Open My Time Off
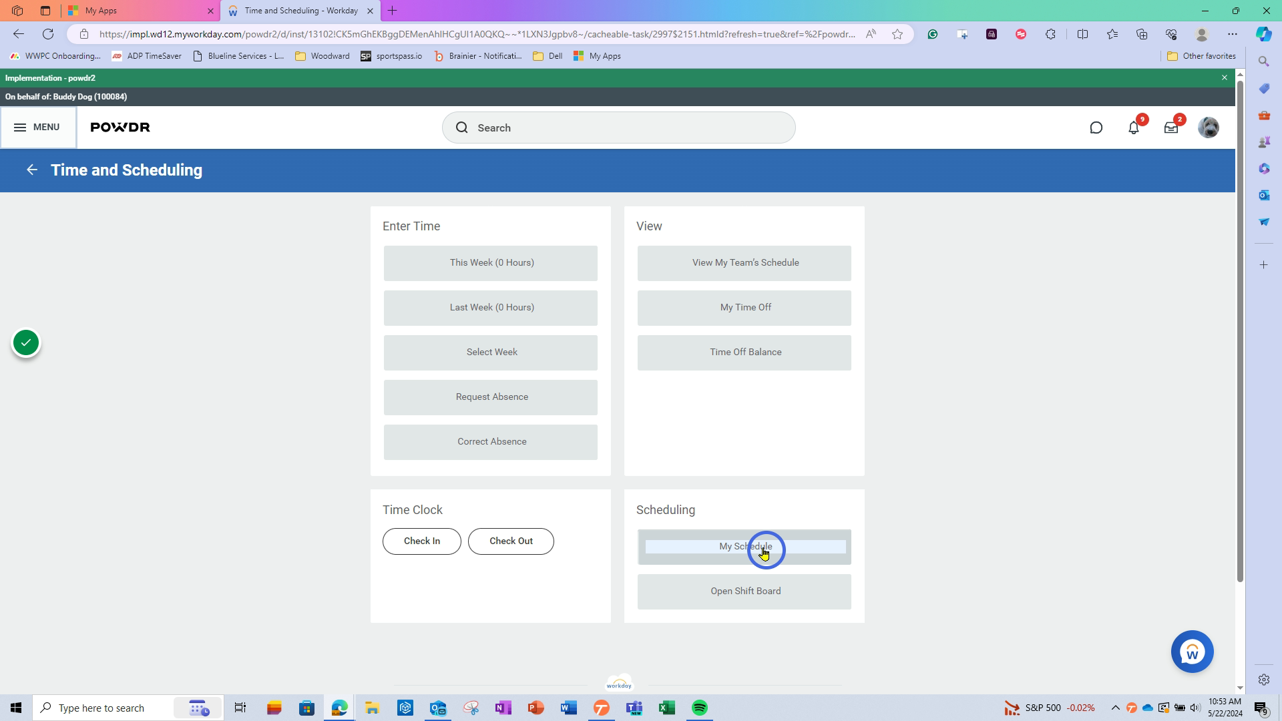The height and width of the screenshot is (721, 1282). coord(744,308)
